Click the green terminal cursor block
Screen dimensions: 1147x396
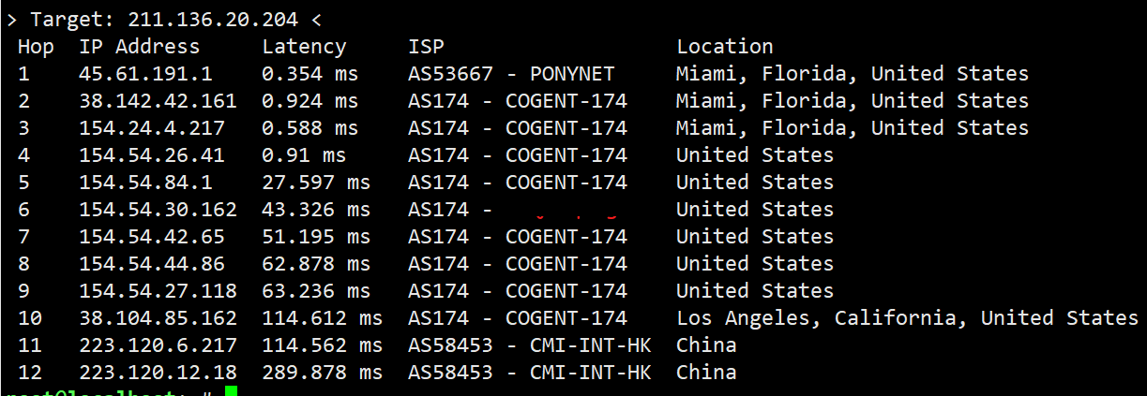pos(231,390)
